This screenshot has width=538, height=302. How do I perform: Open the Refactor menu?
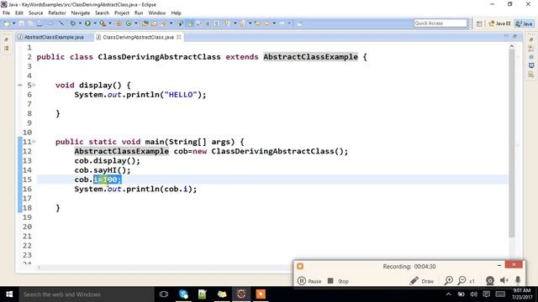coord(57,13)
